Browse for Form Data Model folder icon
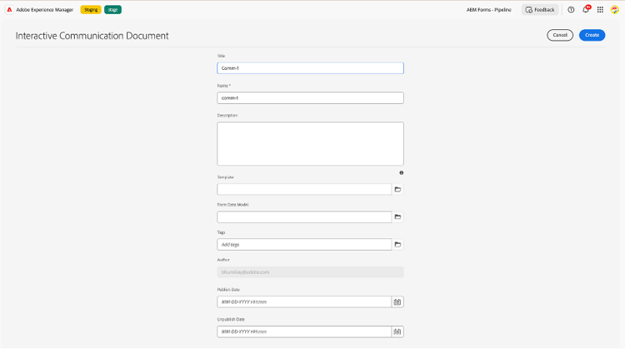The height and width of the screenshot is (349, 625). coord(397,217)
